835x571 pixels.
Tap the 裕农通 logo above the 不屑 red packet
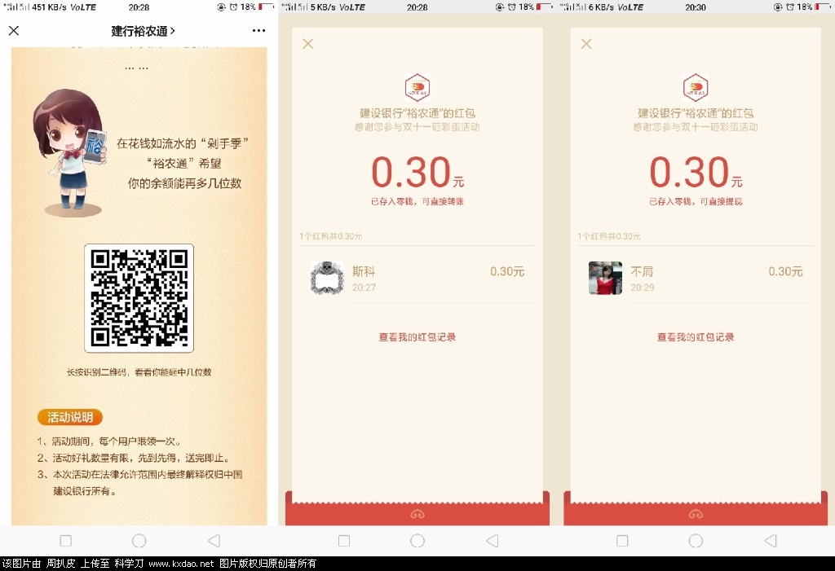696,87
